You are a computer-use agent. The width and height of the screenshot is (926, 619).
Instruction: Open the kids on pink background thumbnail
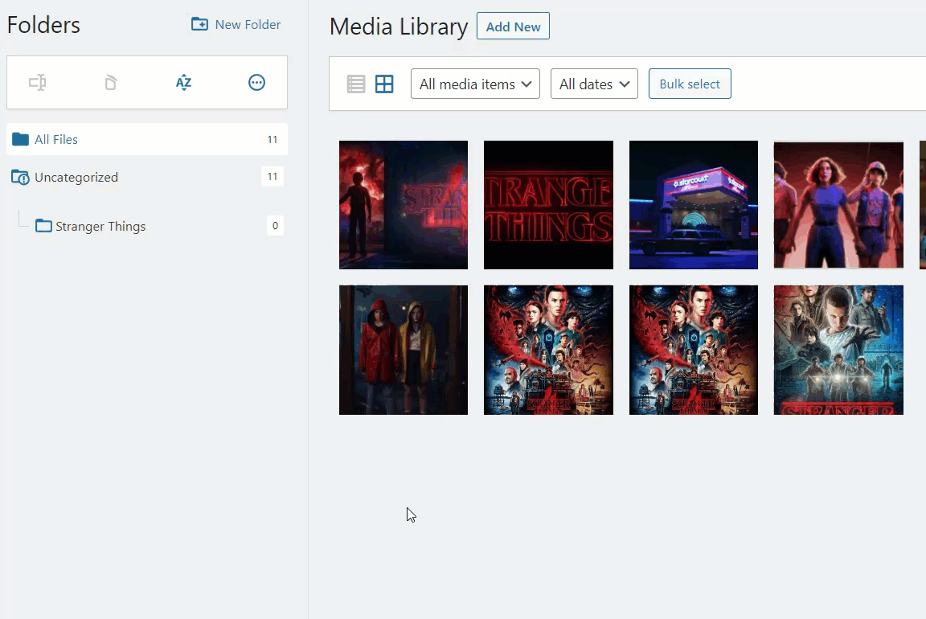(838, 205)
